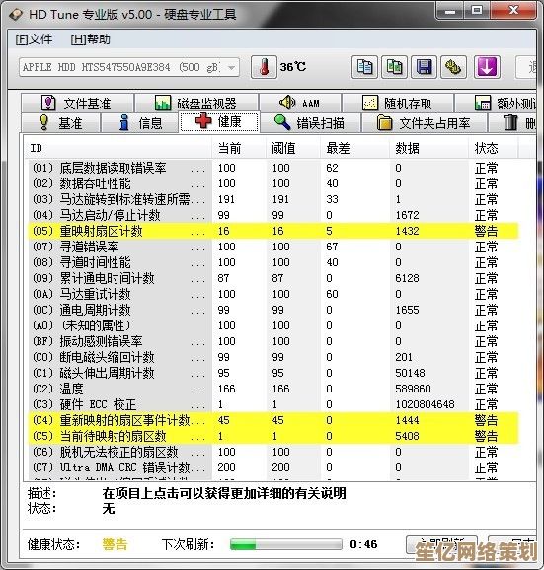
Task: Switch to the AAM tab
Action: coord(300,104)
